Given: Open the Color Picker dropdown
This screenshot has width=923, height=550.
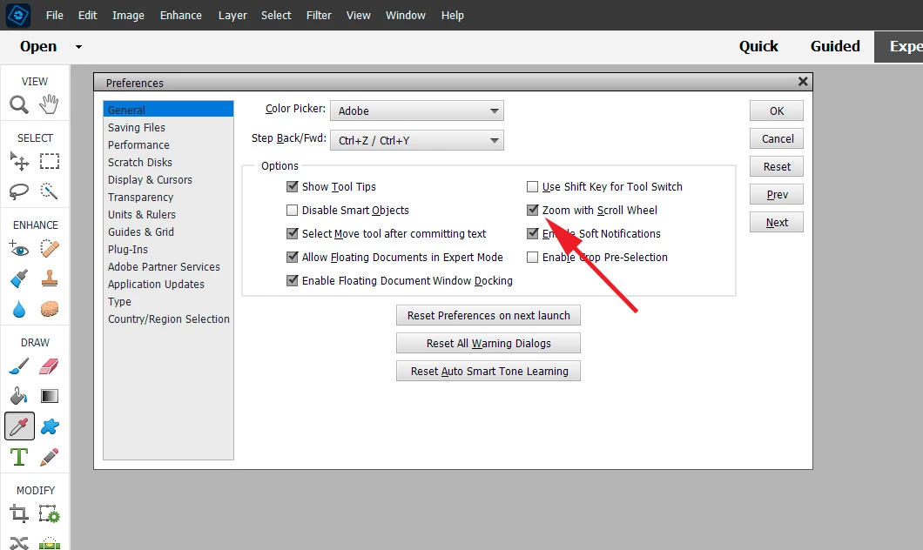Looking at the screenshot, I should click(417, 111).
